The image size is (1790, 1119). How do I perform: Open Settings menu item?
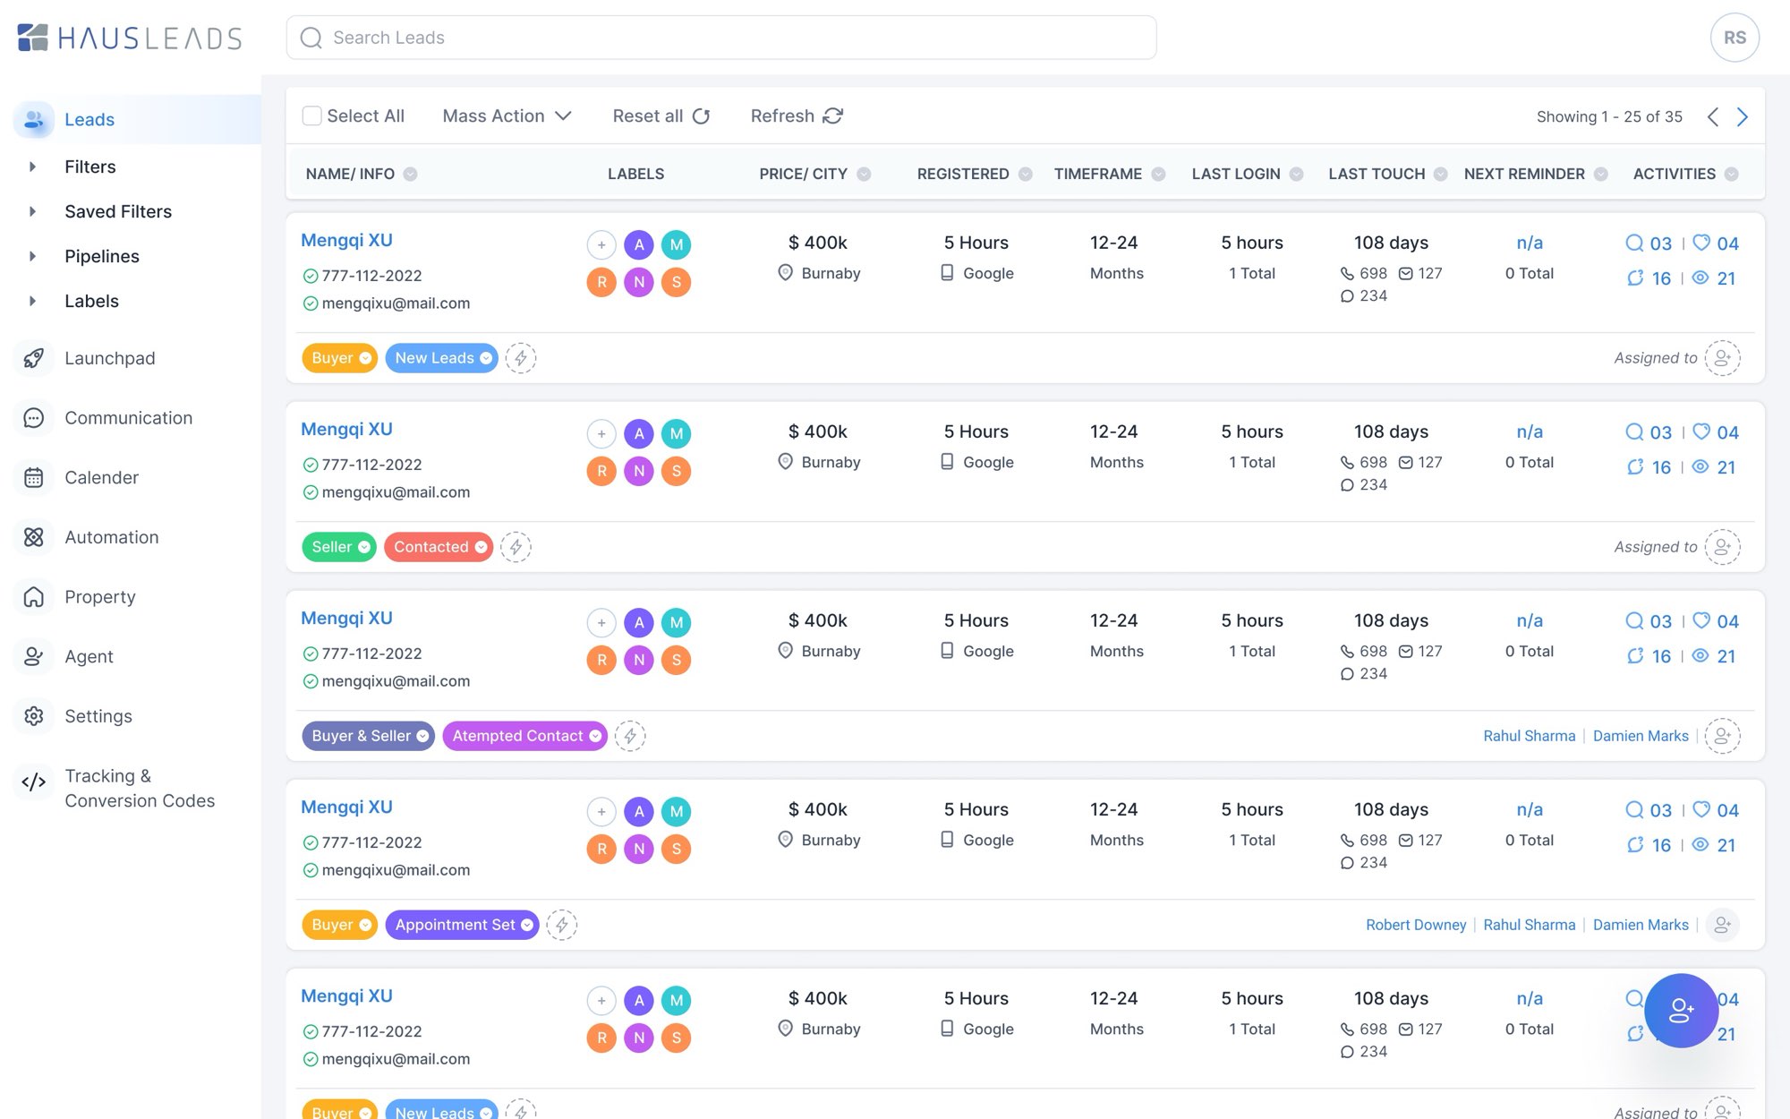(98, 716)
